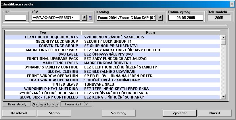Click the Typ column header

(x=43, y=33)
